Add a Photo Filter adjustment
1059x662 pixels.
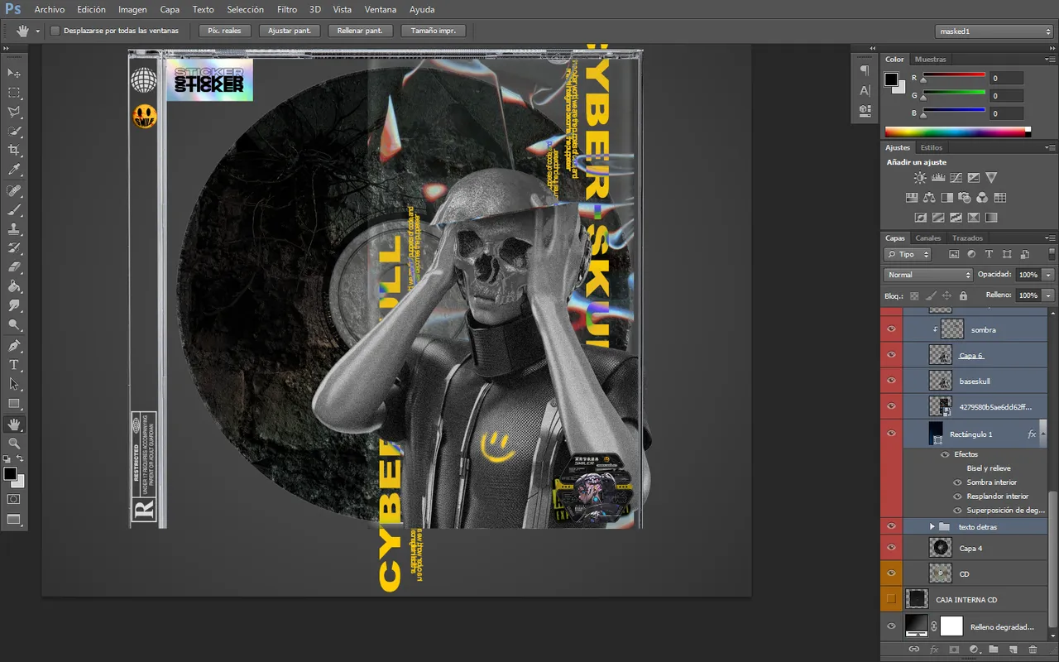pos(965,198)
